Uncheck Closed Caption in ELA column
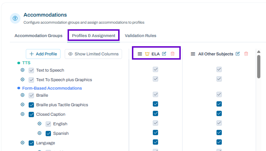The width and height of the screenshot is (266, 151). click(x=155, y=113)
